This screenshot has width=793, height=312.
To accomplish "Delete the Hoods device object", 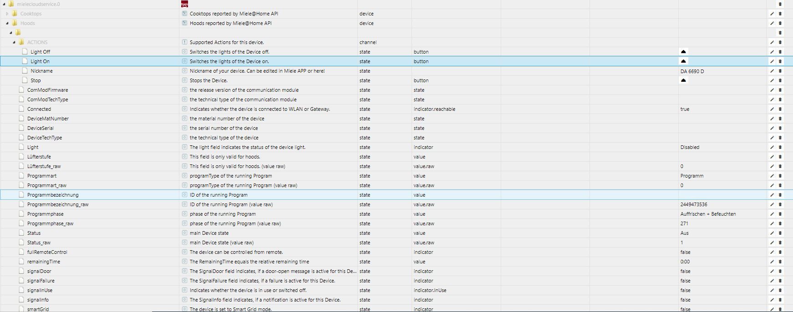I will [780, 23].
